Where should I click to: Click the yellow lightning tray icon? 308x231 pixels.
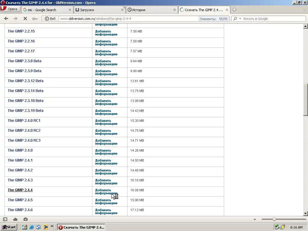click(283, 227)
